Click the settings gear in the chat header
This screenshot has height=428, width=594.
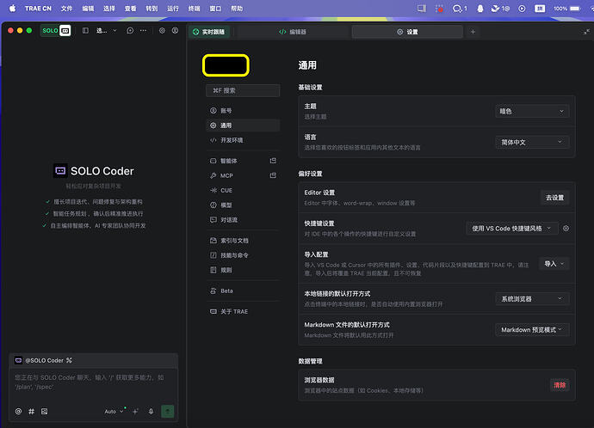pyautogui.click(x=162, y=31)
